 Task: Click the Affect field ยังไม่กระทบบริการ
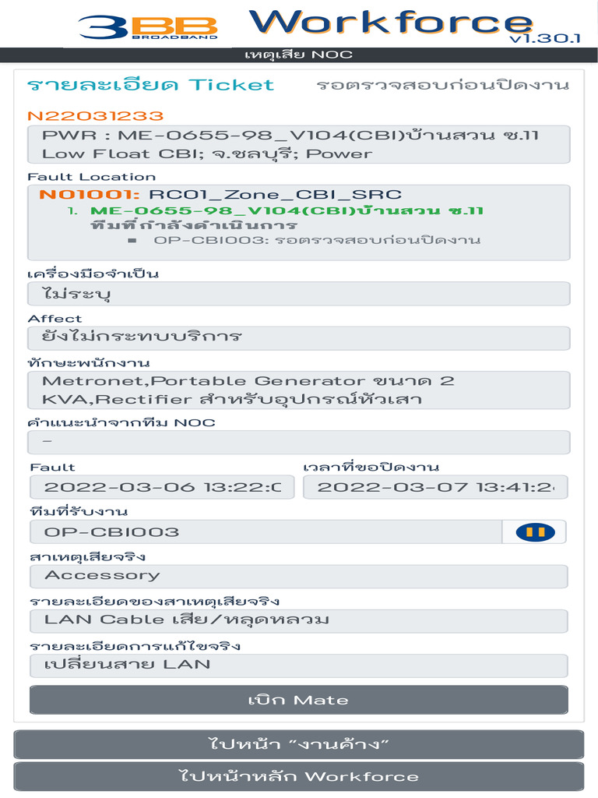pos(299,338)
